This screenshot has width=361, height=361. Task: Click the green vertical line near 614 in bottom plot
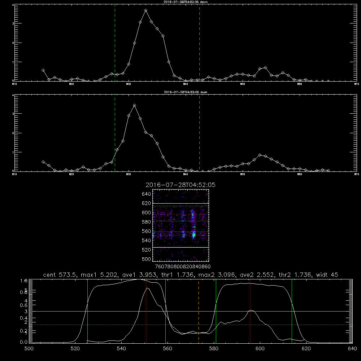(x=292, y=311)
